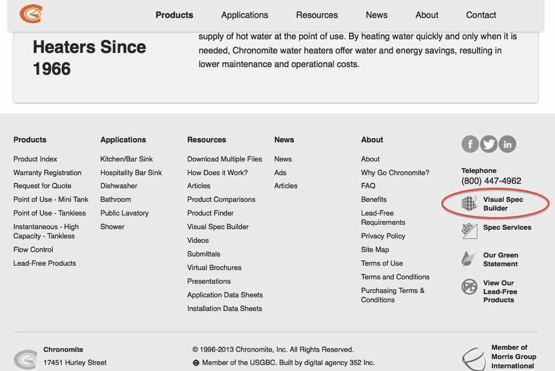The height and width of the screenshot is (371, 555).
Task: Open Visual Spec Builder in Resources list
Action: [x=217, y=227]
